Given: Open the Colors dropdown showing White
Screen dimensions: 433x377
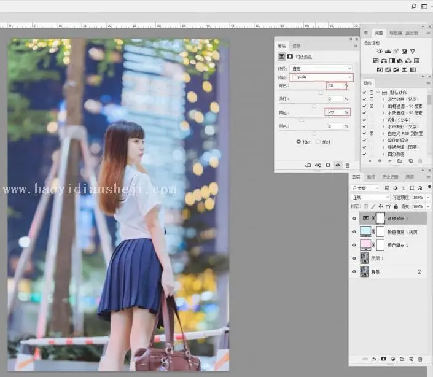Looking at the screenshot, I should coord(321,77).
